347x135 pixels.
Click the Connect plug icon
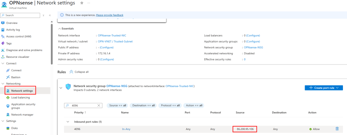pos(8,70)
